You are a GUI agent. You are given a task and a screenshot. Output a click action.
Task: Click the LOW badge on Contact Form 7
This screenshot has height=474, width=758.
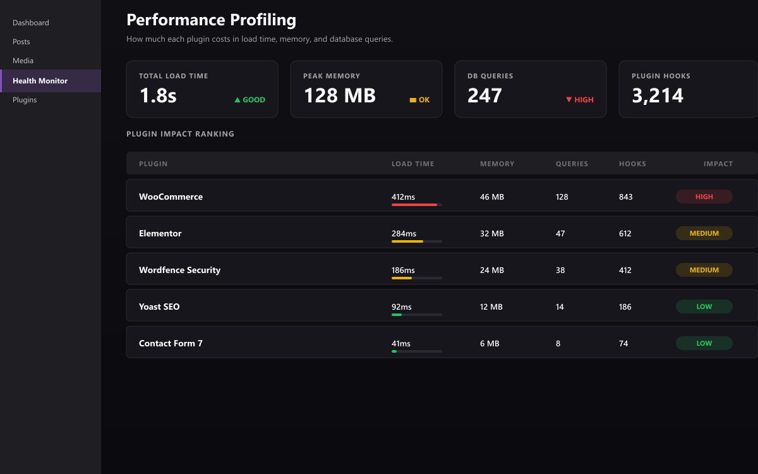(x=704, y=343)
